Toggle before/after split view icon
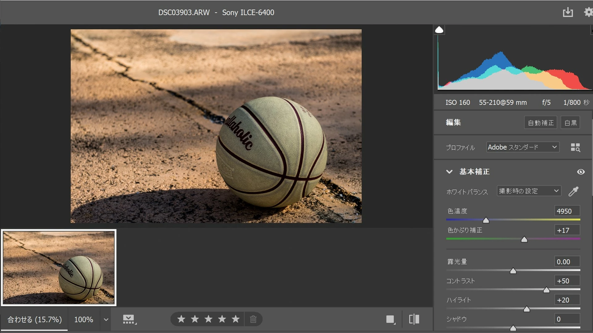The width and height of the screenshot is (593, 333). (414, 319)
